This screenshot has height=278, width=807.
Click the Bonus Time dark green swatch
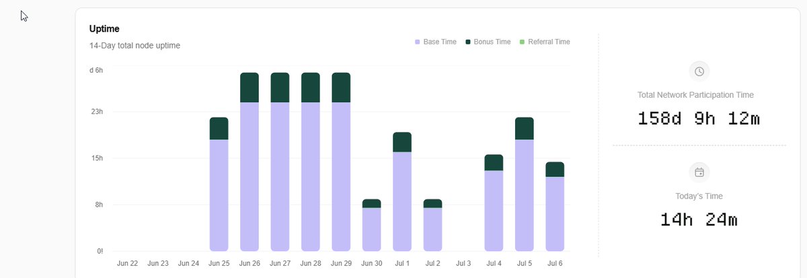pos(467,42)
